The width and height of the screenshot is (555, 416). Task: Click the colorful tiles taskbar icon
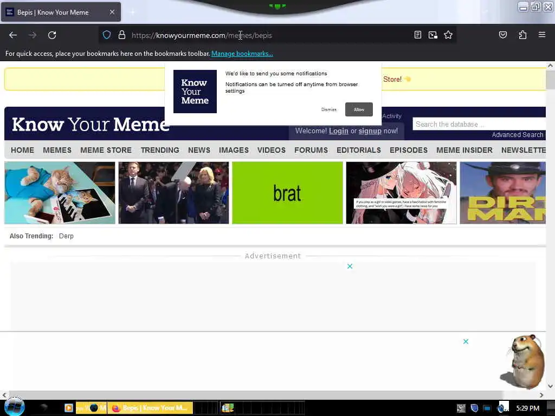(228, 408)
